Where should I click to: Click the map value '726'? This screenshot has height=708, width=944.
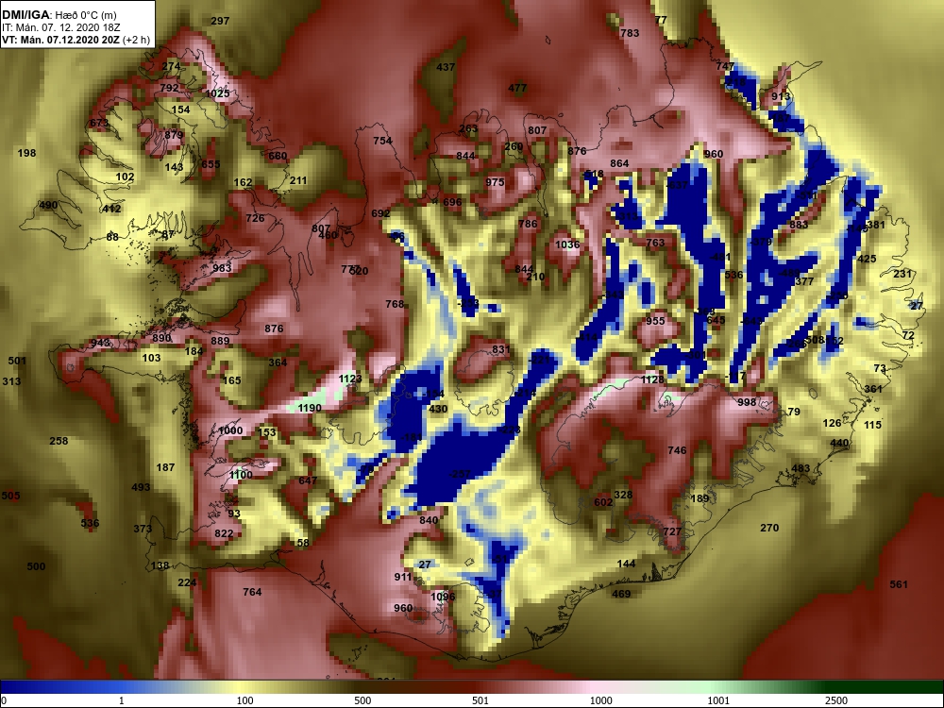tap(255, 218)
